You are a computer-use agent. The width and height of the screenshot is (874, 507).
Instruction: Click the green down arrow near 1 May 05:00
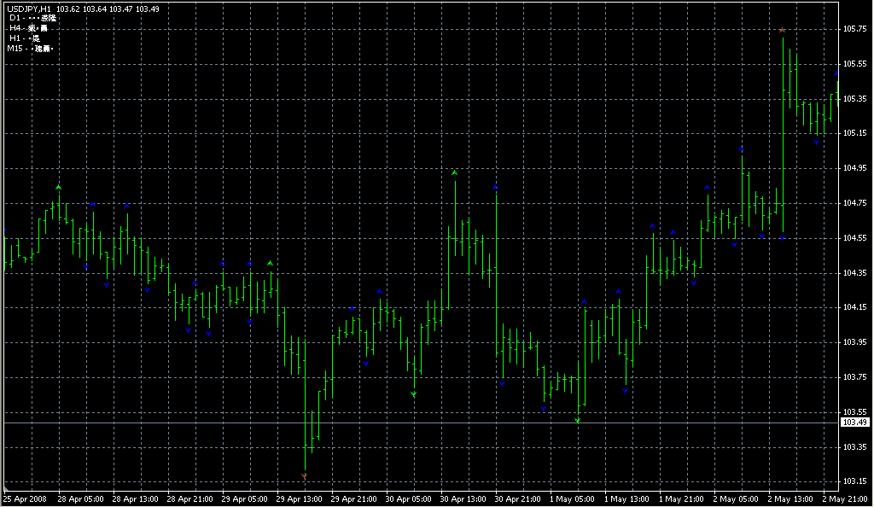coord(578,421)
